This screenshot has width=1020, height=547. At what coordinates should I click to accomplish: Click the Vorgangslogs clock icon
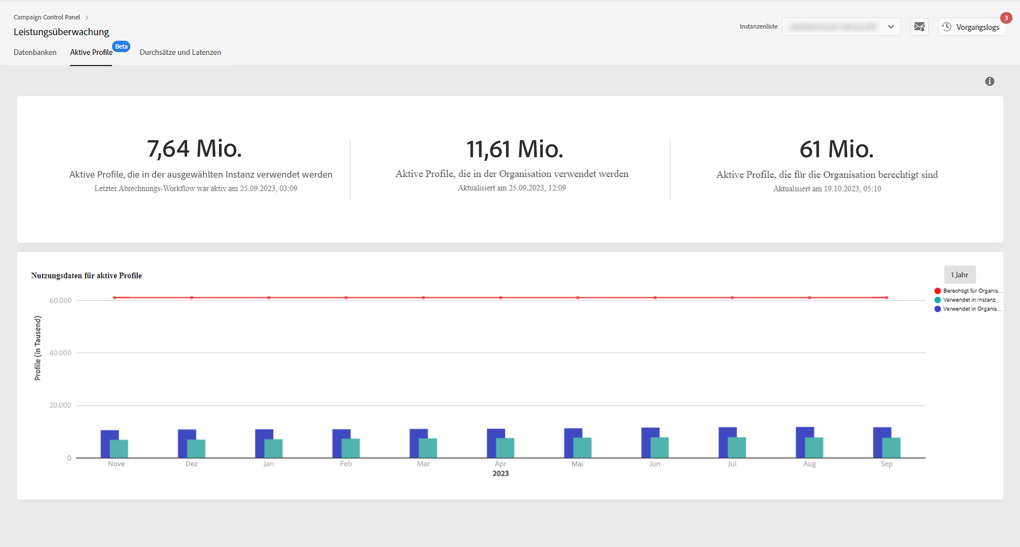click(947, 27)
